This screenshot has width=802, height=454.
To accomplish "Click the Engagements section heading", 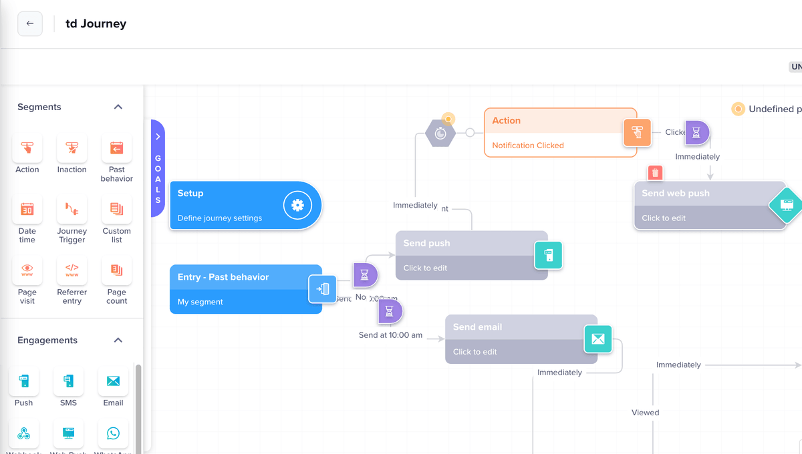I will click(47, 340).
